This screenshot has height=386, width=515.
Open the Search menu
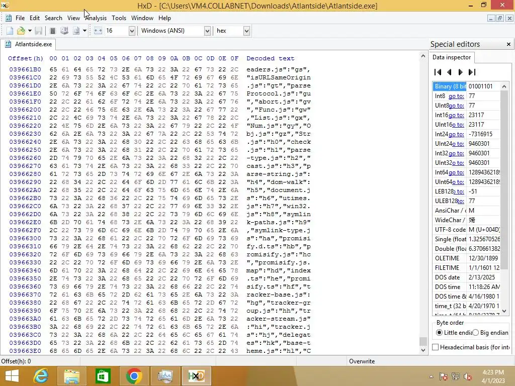(x=53, y=18)
